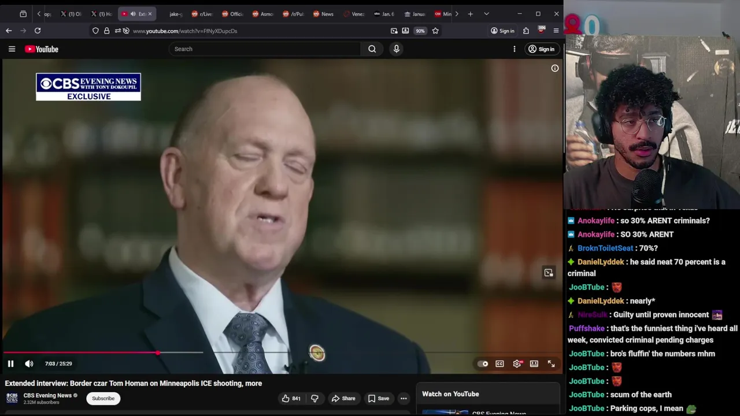740x416 pixels.
Task: Open the tab overview icon at far left
Action: (23, 14)
